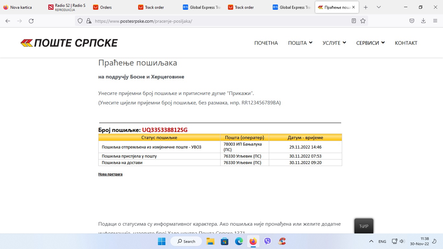Expand the СЕРВИСИ dropdown menu
This screenshot has height=249, width=443.
click(370, 43)
